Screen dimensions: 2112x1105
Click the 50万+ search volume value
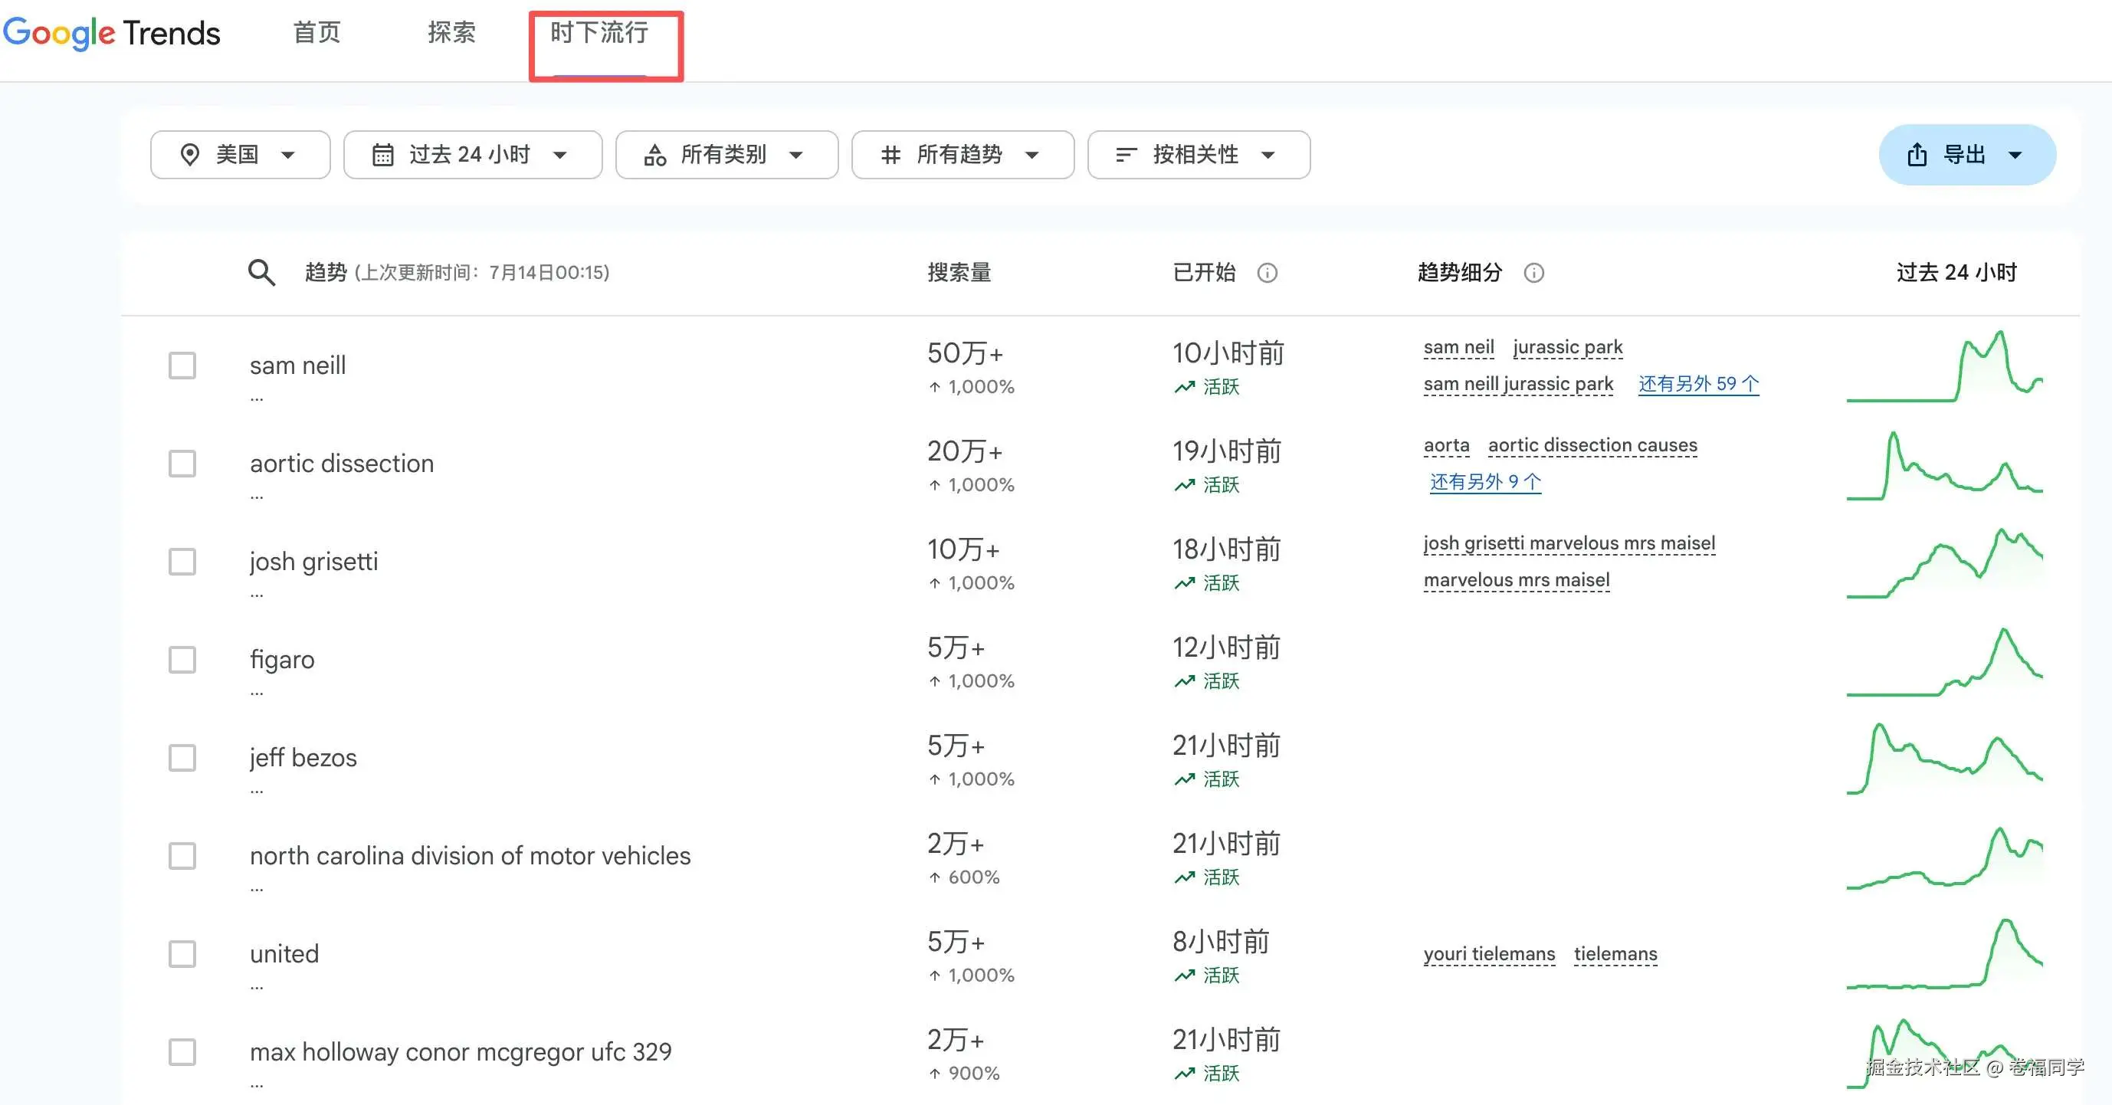pyautogui.click(x=965, y=354)
